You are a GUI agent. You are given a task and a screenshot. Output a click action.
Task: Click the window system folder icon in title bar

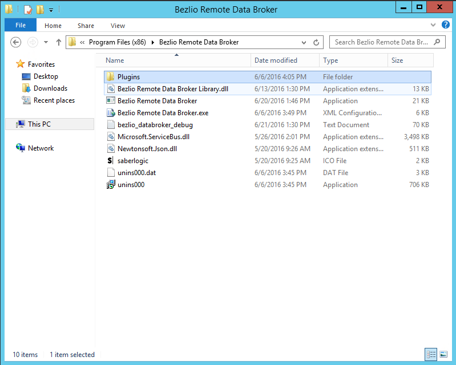9,9
